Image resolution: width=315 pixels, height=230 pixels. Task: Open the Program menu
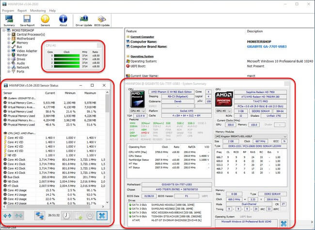pyautogui.click(x=8, y=11)
